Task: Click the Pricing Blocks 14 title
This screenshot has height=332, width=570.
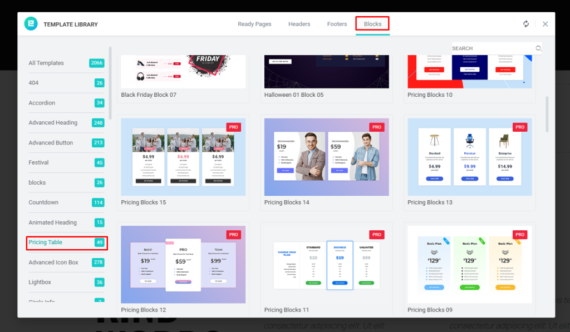Action: pyautogui.click(x=287, y=202)
